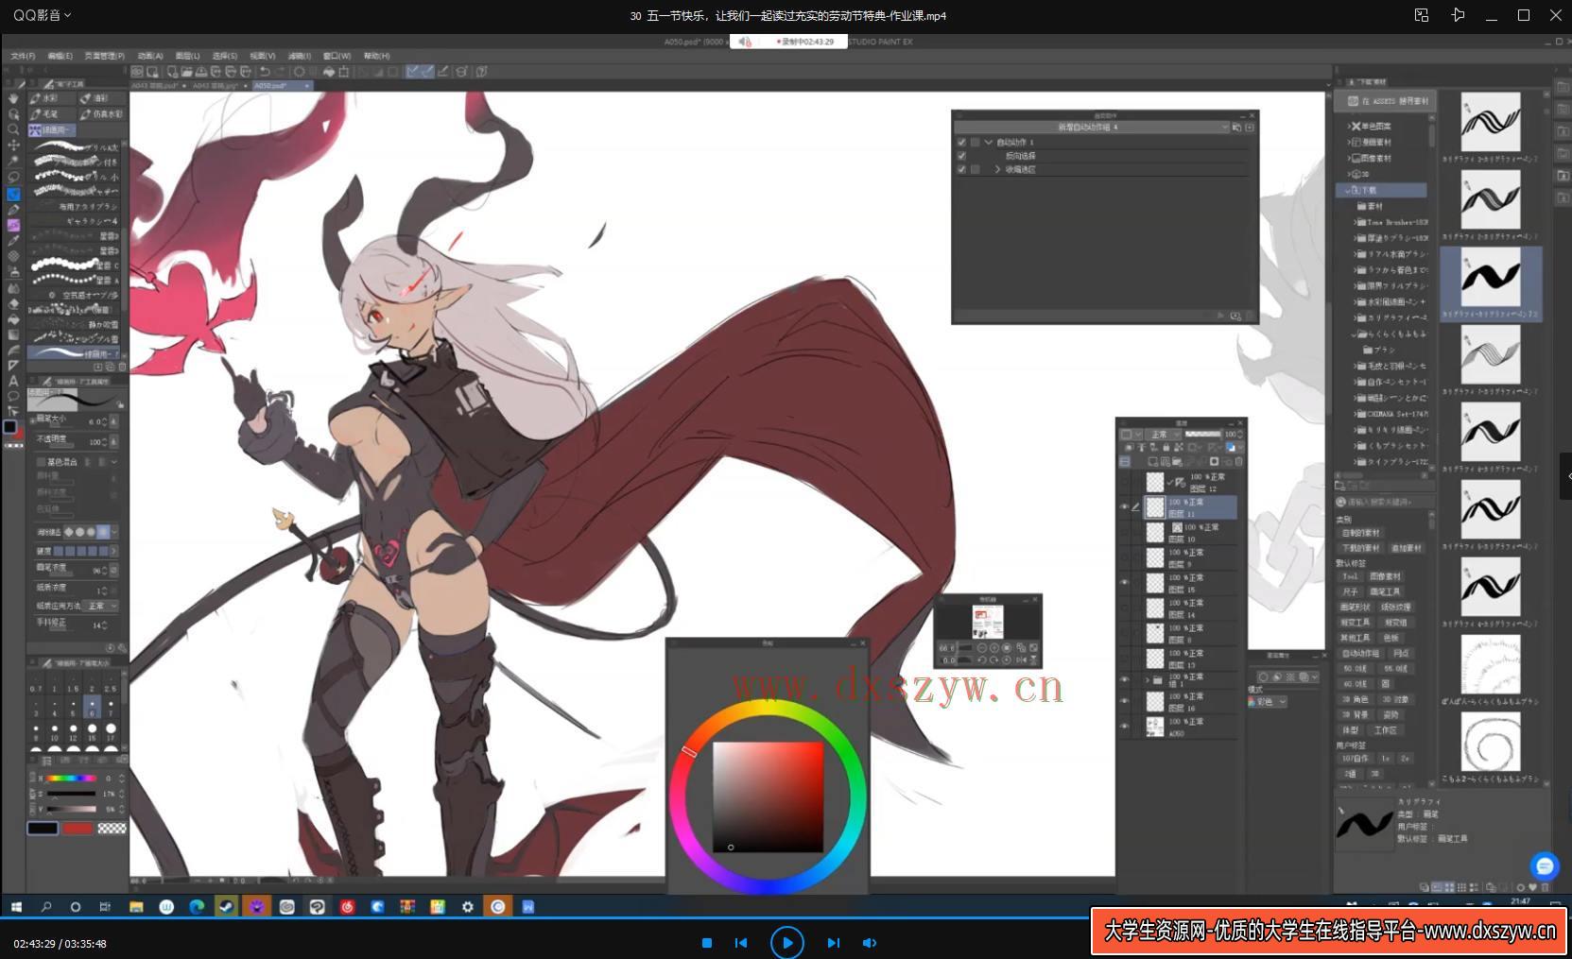Open Microsoft Edge from the taskbar
1572x959 pixels.
(x=197, y=906)
